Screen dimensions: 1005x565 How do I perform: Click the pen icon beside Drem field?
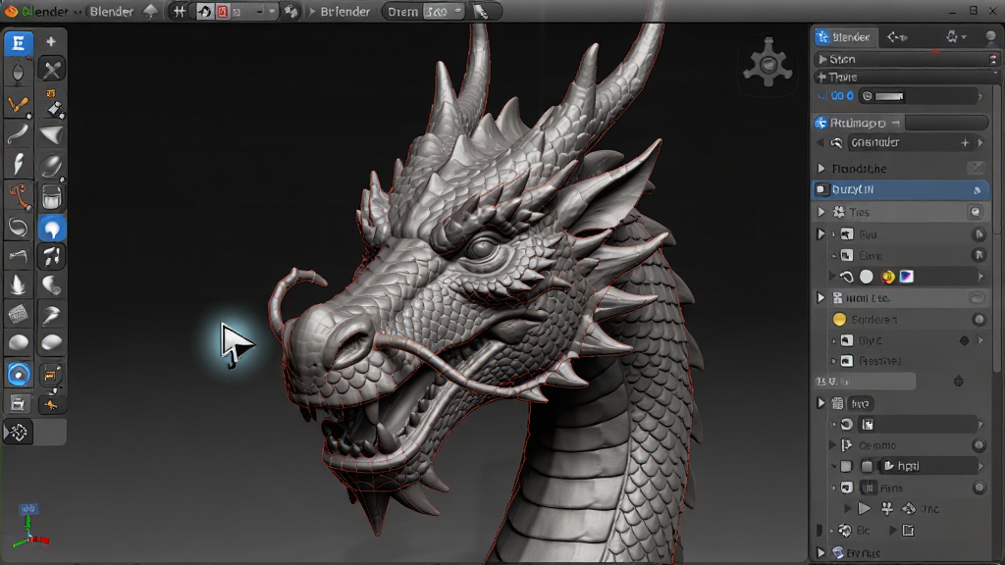(480, 12)
